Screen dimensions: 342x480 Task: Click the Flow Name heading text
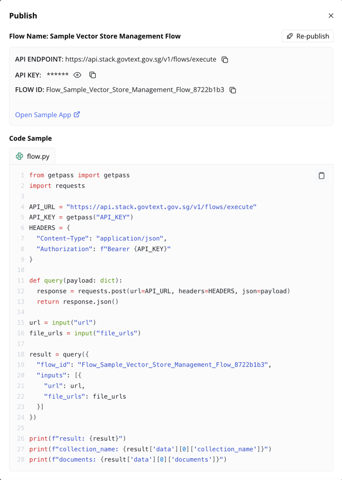coord(95,36)
